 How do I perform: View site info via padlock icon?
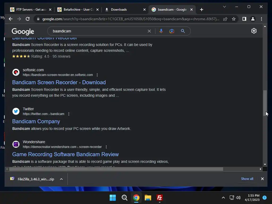pos(38,19)
